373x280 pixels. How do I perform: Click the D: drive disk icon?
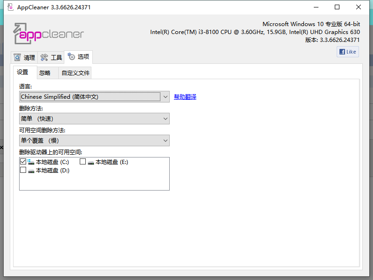[31, 171]
